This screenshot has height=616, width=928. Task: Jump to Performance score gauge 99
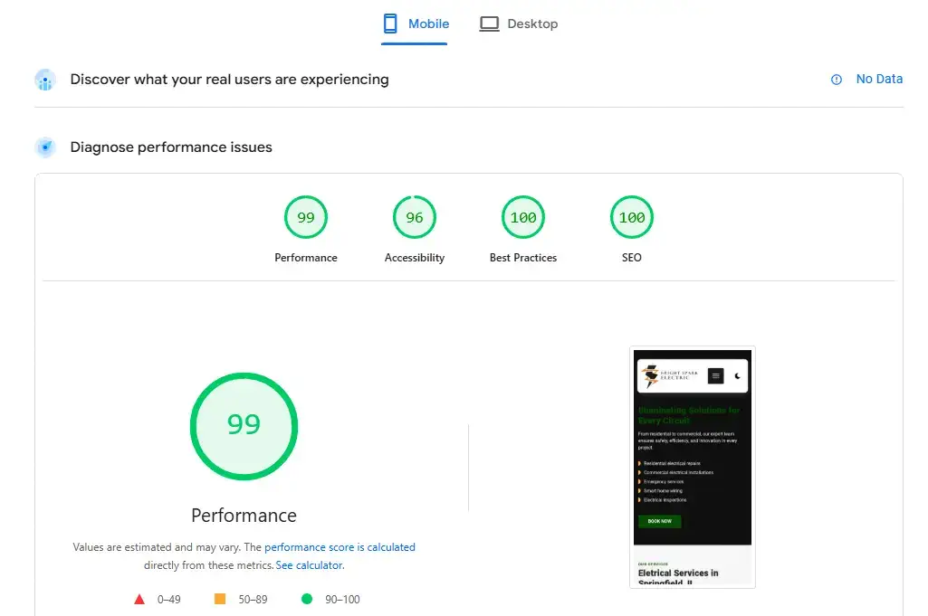(306, 218)
